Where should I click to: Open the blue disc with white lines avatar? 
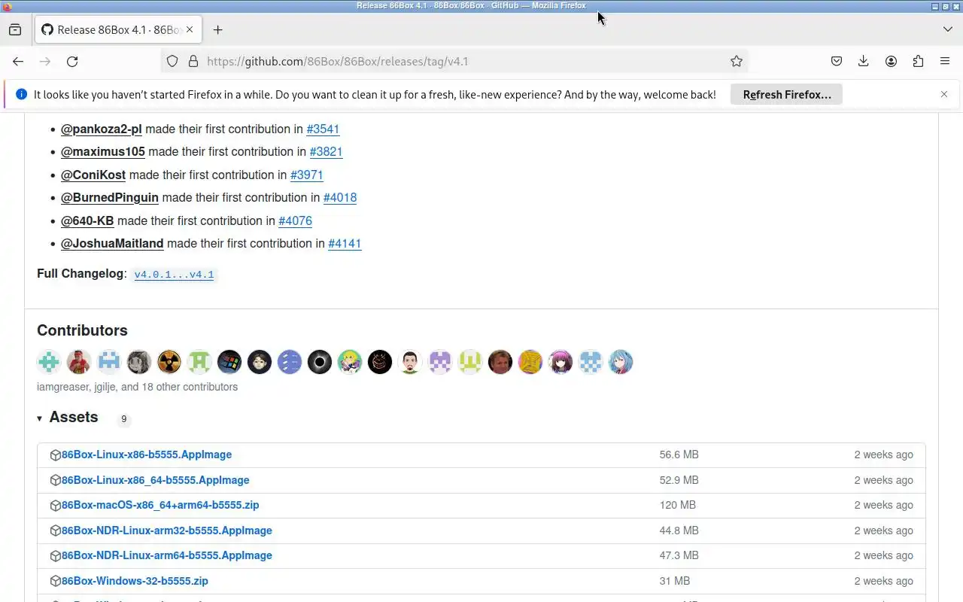tap(290, 362)
